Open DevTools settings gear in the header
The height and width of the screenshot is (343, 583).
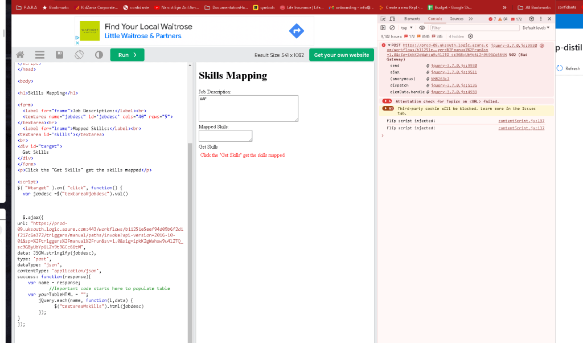pyautogui.click(x=532, y=19)
